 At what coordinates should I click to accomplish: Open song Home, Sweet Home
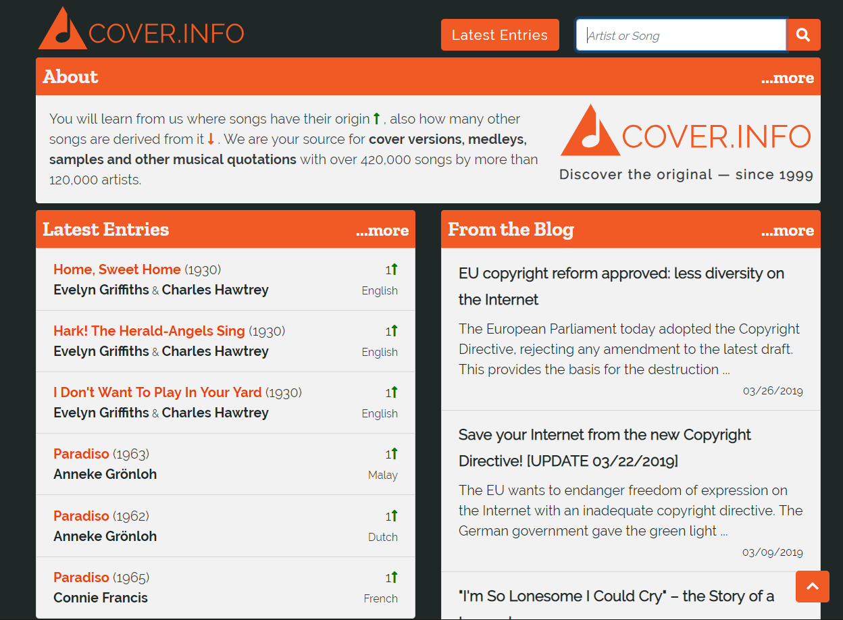coord(117,269)
